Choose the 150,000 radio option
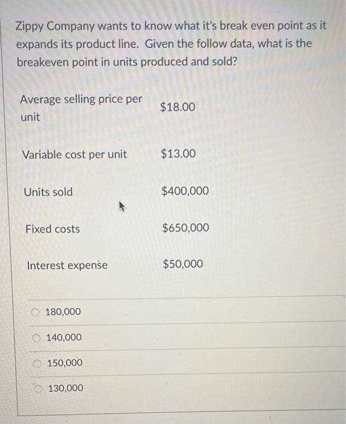 coord(38,363)
